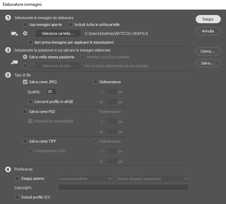
Task: Click the 'Carica...' button
Action: (208, 51)
